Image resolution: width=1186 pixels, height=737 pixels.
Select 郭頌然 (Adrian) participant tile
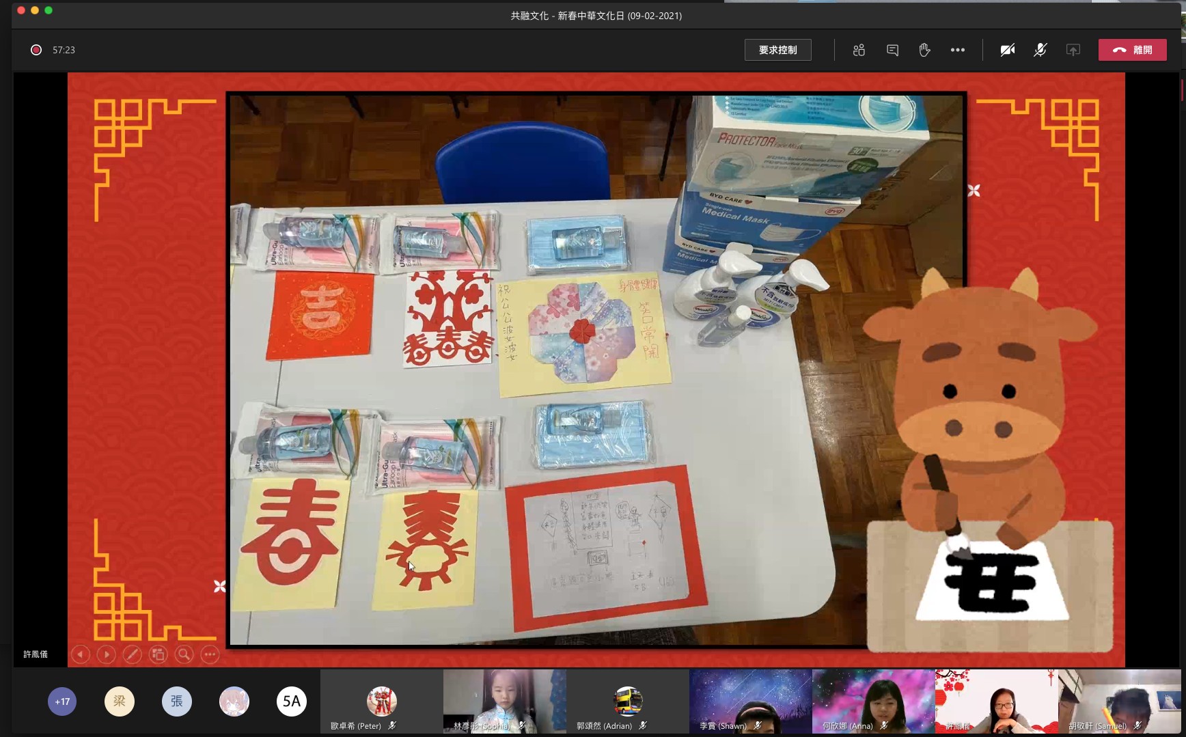[628, 701]
